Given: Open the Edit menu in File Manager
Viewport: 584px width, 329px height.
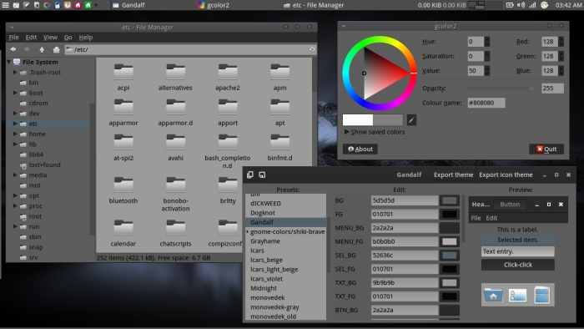Looking at the screenshot, I should [31, 38].
